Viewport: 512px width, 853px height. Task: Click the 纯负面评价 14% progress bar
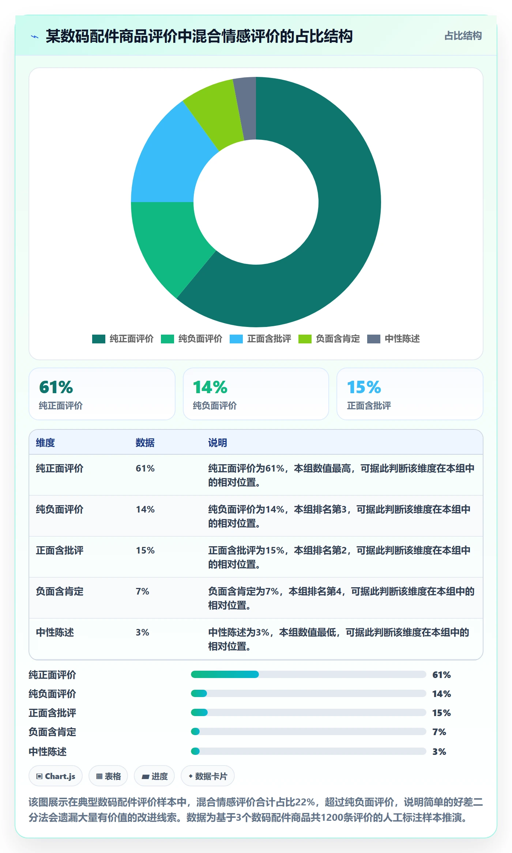309,693
